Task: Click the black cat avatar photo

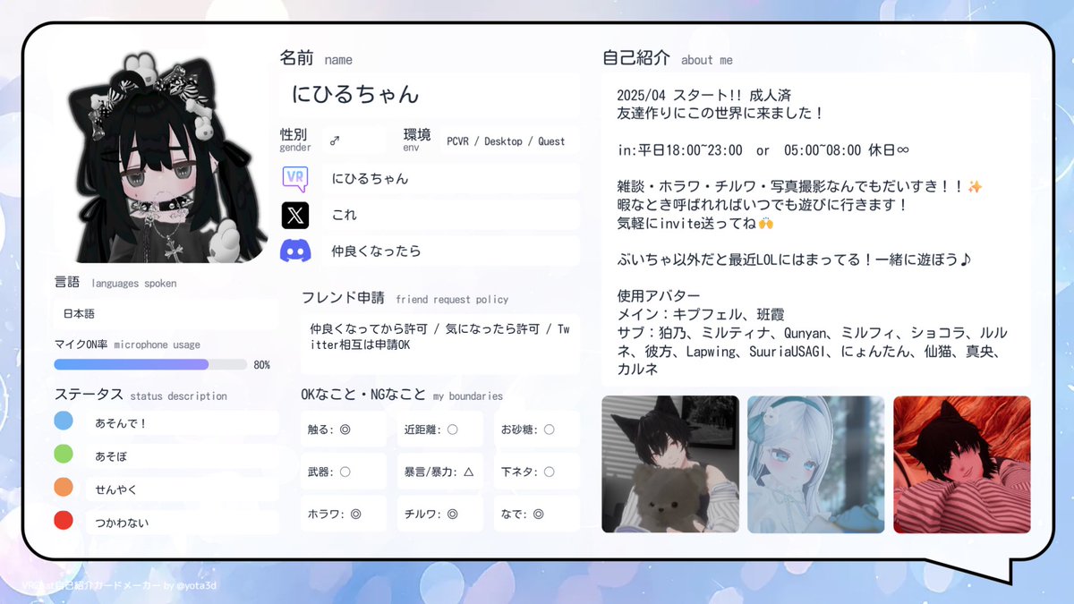Action: pos(669,464)
